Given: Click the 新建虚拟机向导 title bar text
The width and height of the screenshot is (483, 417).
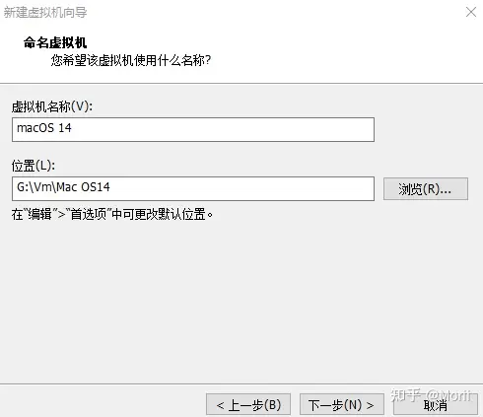Looking at the screenshot, I should point(45,12).
